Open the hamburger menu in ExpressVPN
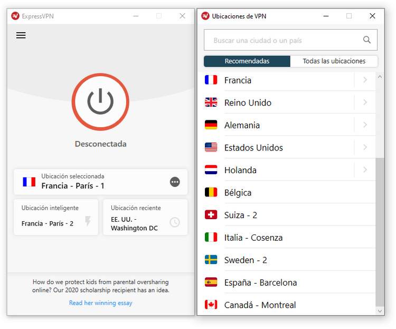 [21, 35]
